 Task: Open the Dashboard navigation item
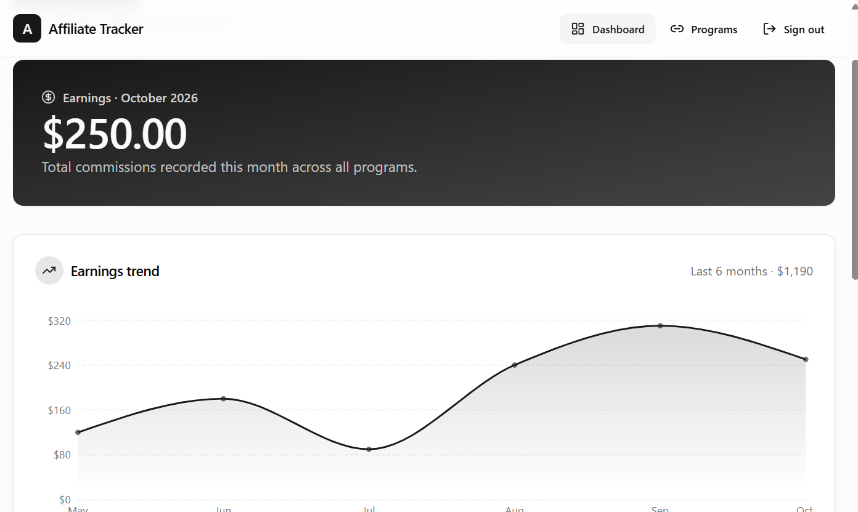[608, 29]
